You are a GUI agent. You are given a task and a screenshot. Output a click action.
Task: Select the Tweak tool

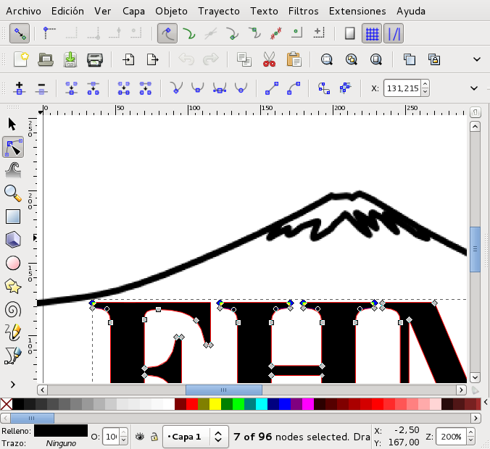tap(13, 170)
